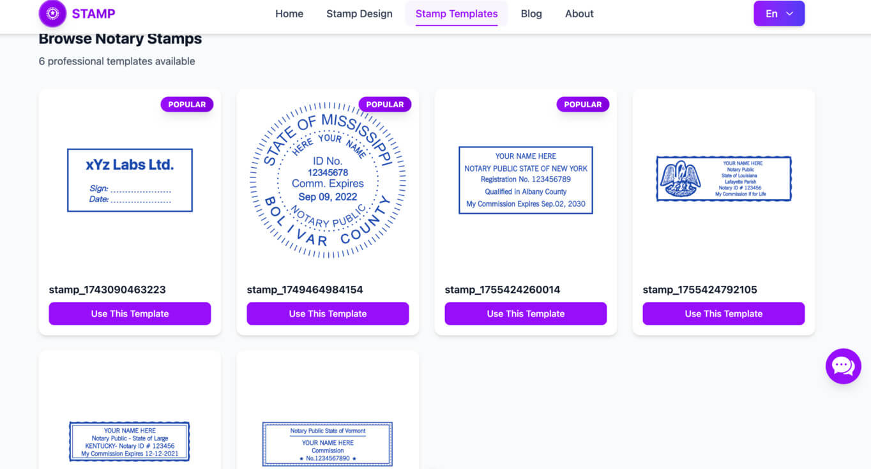Screen dimensions: 871x469
Task: Open the About page
Action: click(x=579, y=13)
